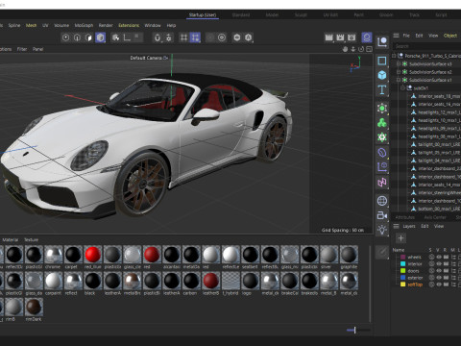461x346 pixels.
Task: Switch to the Standard layout tab
Action: 241,15
